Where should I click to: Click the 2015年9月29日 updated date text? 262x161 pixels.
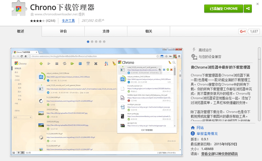pos(226,144)
